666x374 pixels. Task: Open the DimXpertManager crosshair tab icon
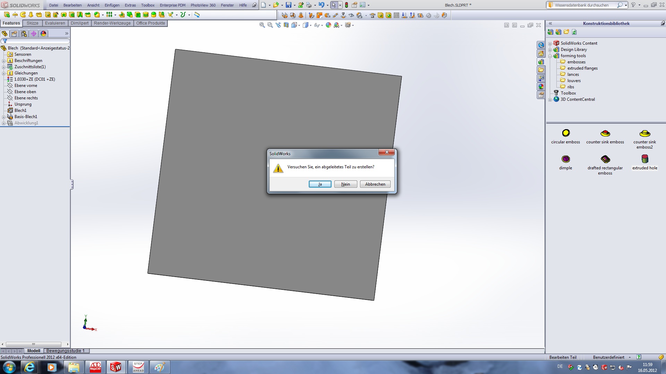point(34,34)
